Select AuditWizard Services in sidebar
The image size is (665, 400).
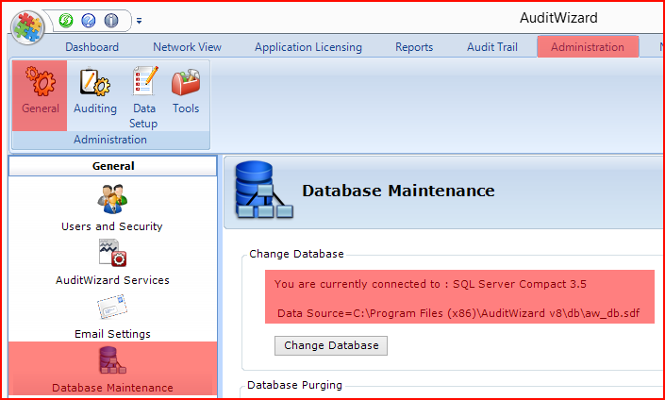tap(112, 262)
